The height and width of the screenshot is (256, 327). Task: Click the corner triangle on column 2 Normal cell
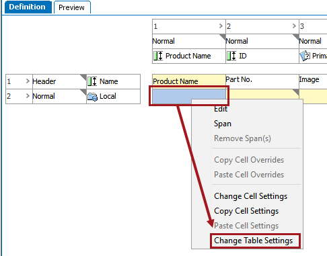(295, 37)
